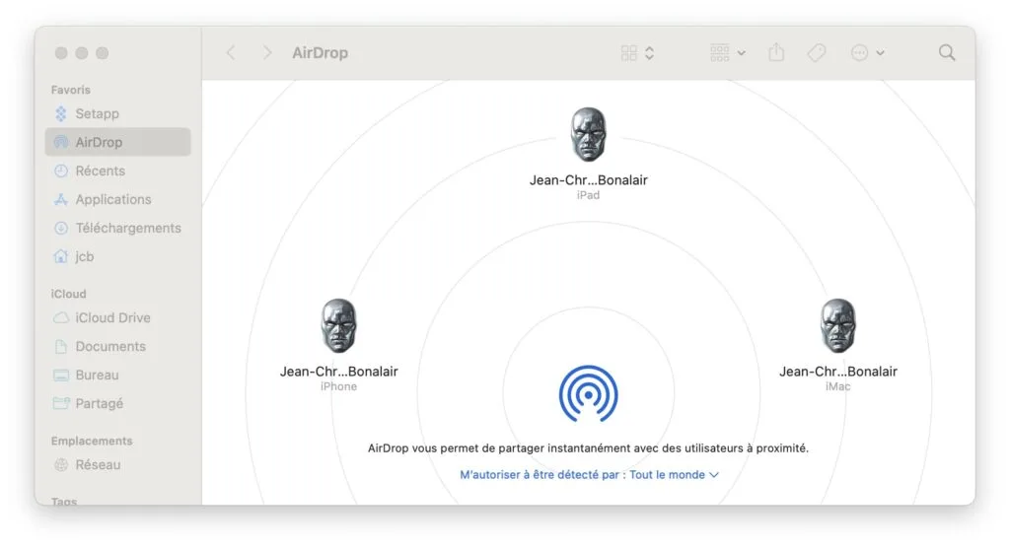
Task: Click the blue AirDrop radar icon
Action: pyautogui.click(x=588, y=393)
